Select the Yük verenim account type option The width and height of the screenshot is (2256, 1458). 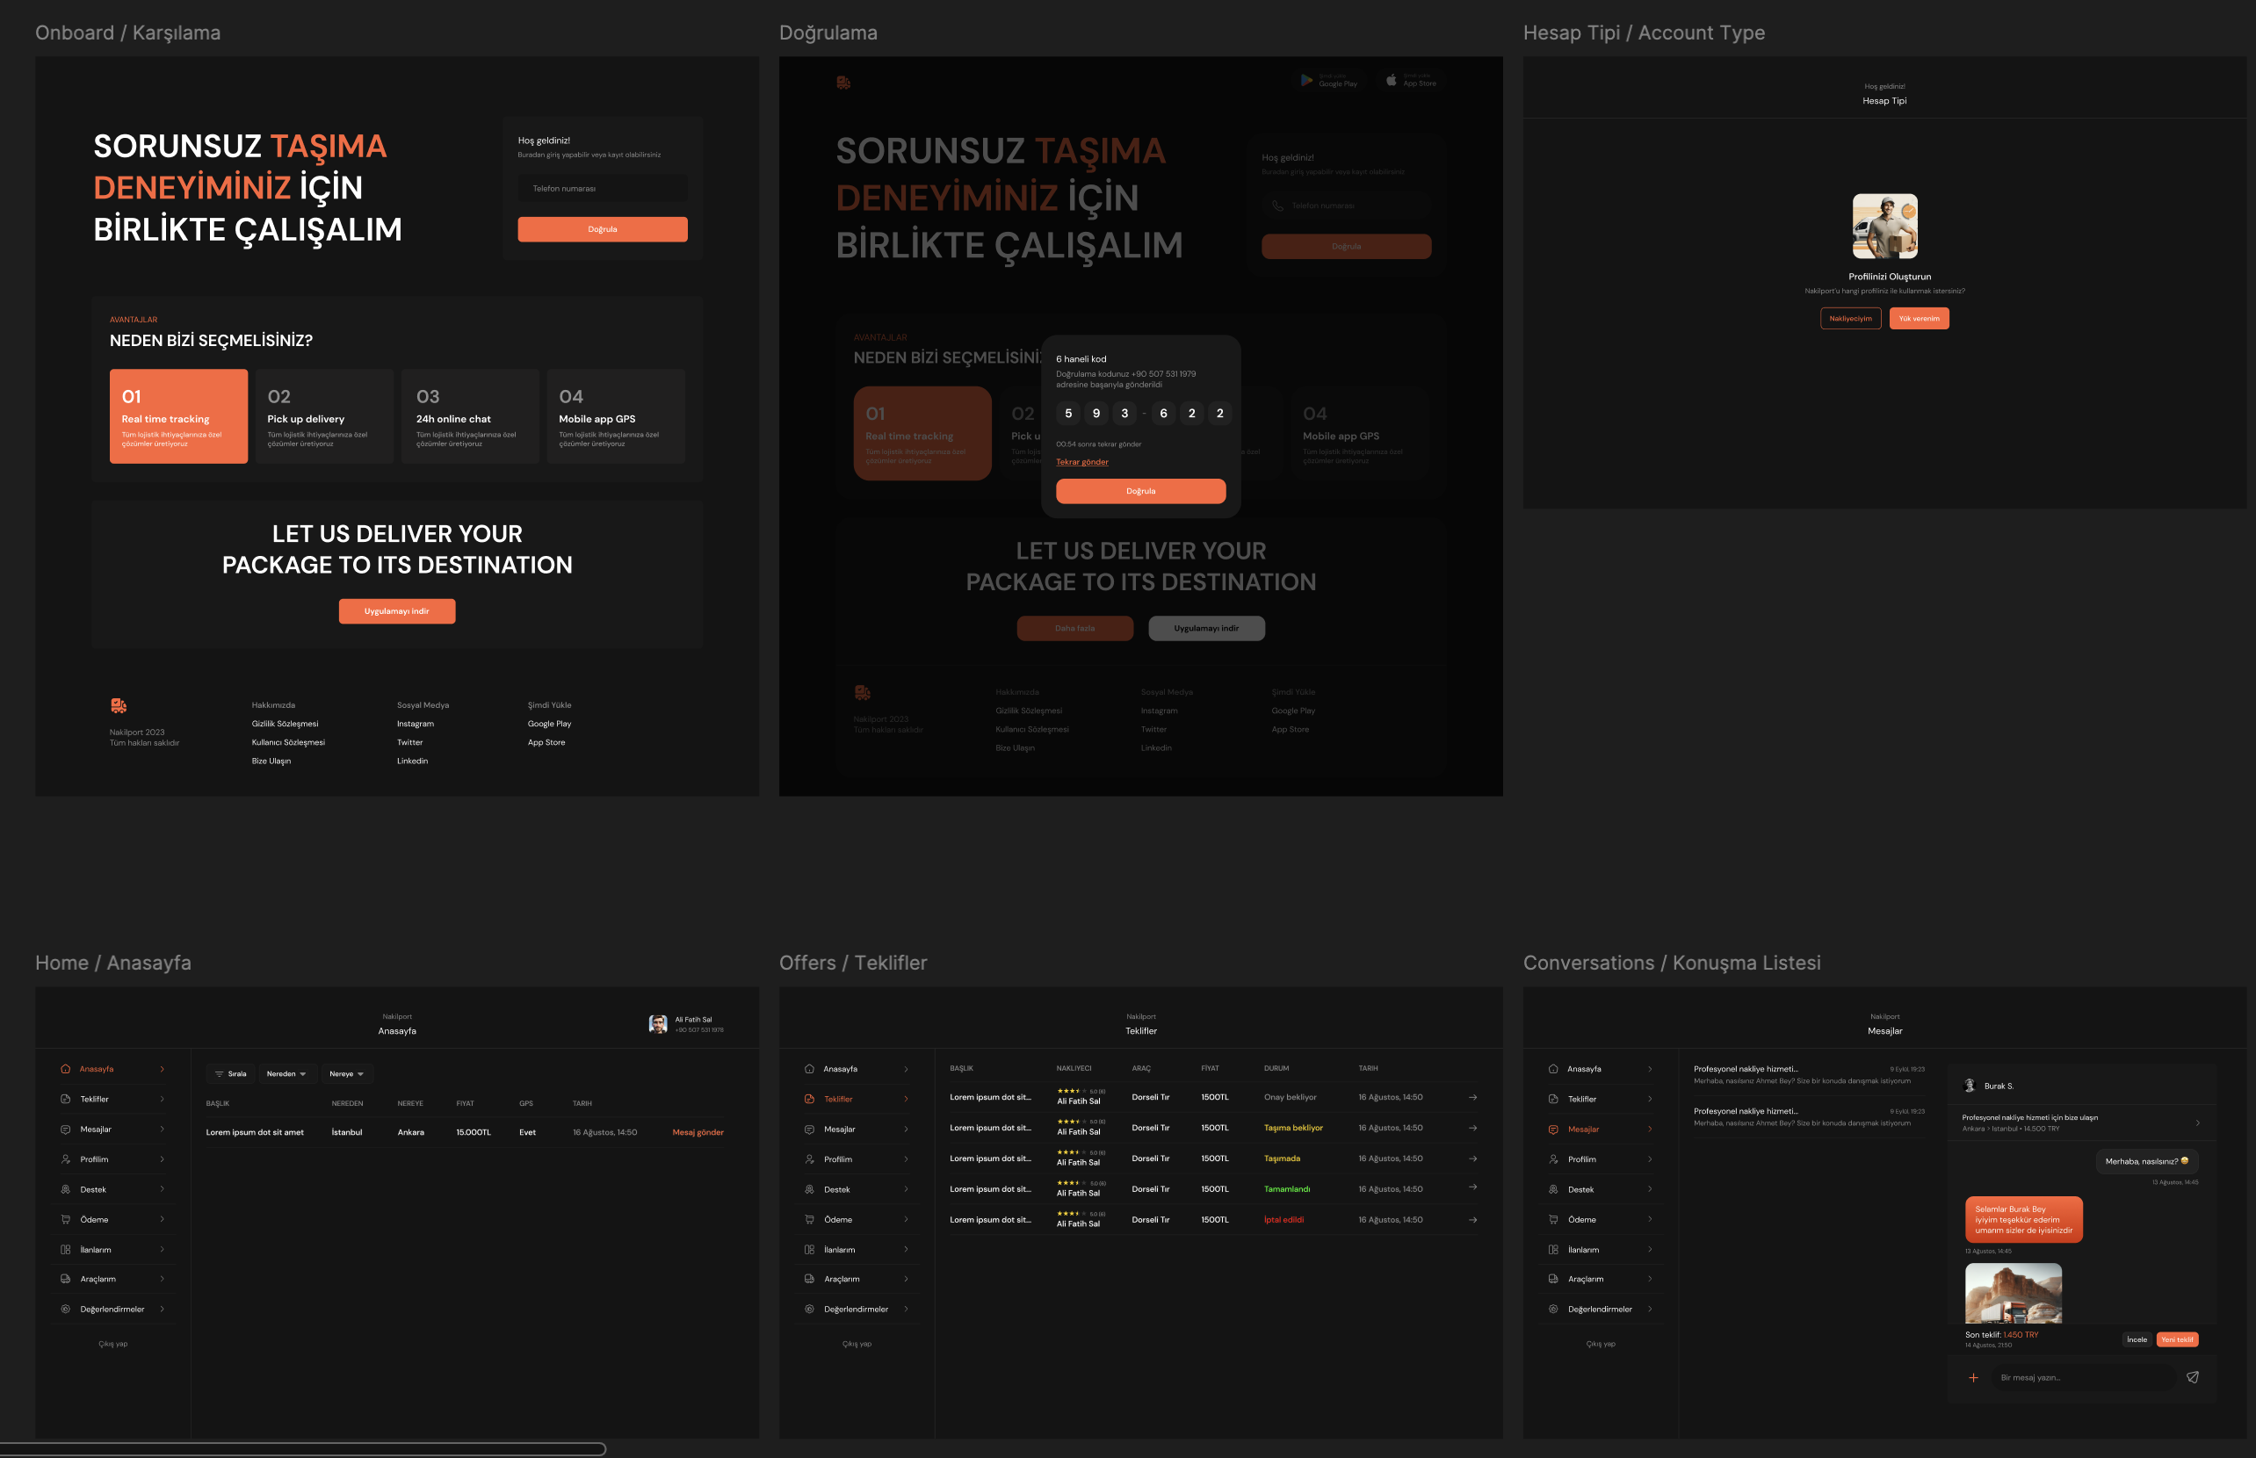(x=1919, y=318)
